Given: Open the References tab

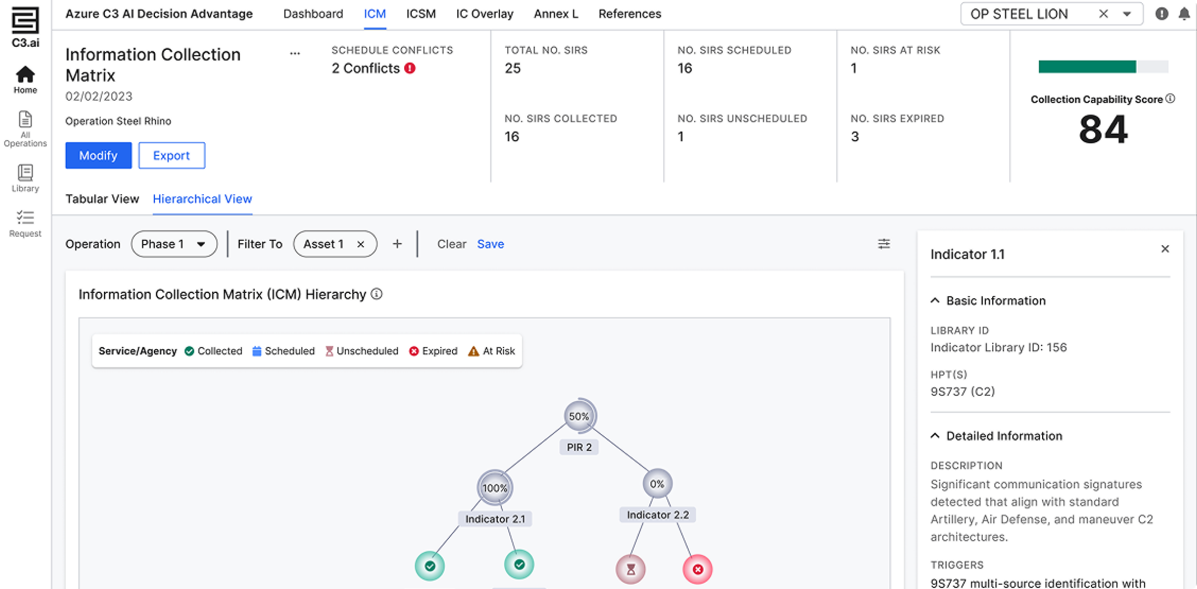Looking at the screenshot, I should 629,14.
